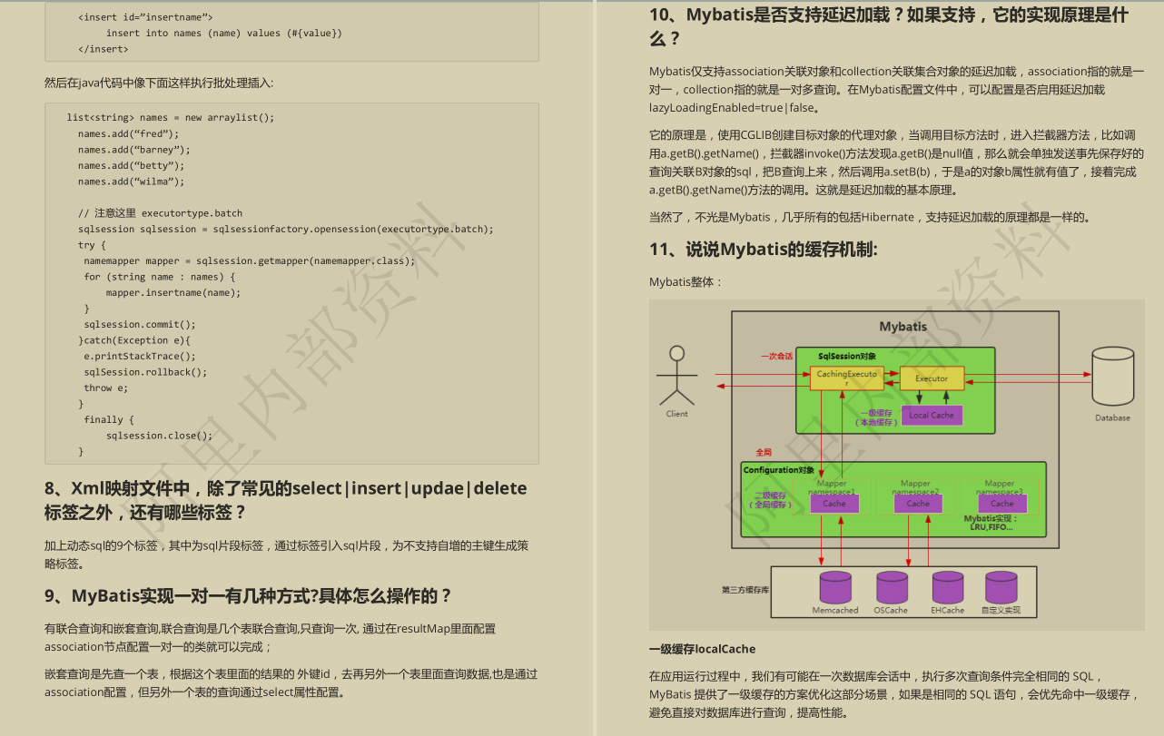The width and height of the screenshot is (1164, 736).
Task: Select the OSCache cylinder icon
Action: [x=891, y=588]
